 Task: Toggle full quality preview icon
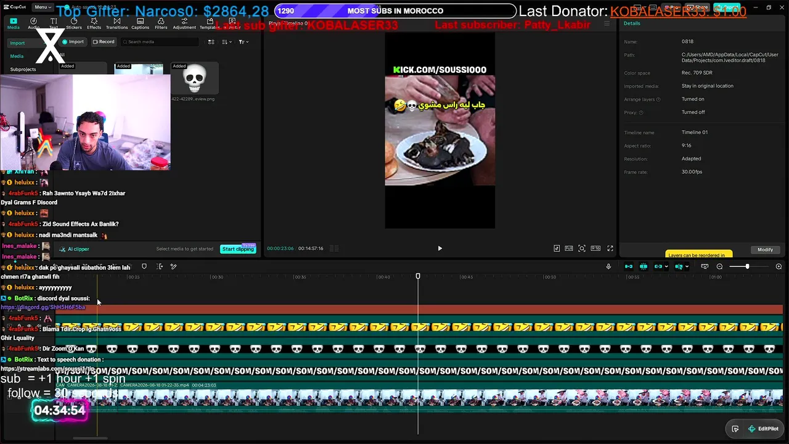[x=569, y=249]
